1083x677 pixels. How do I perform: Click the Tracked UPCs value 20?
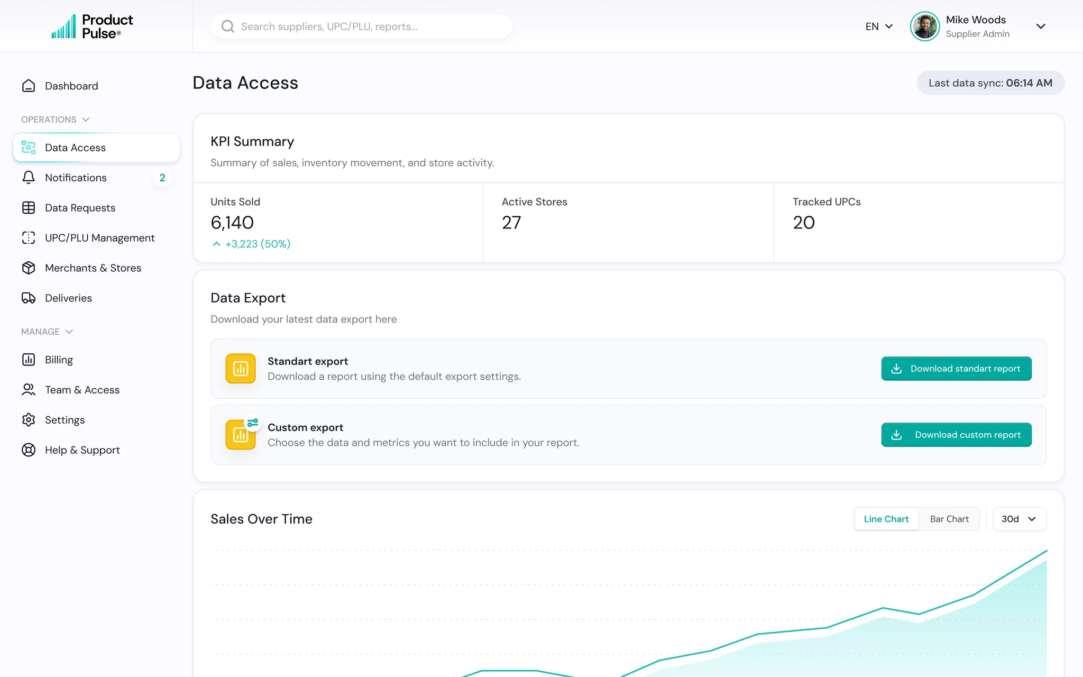804,223
